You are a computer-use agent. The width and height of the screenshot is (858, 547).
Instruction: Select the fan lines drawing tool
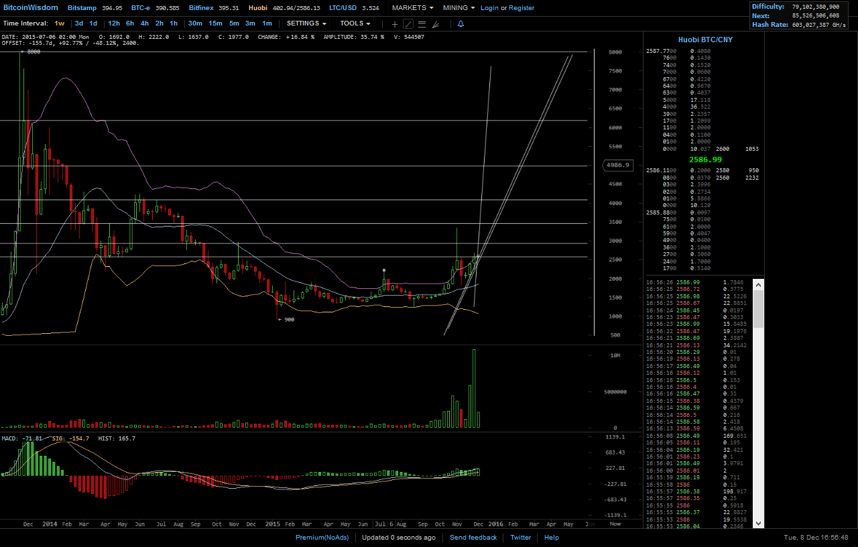click(436, 24)
